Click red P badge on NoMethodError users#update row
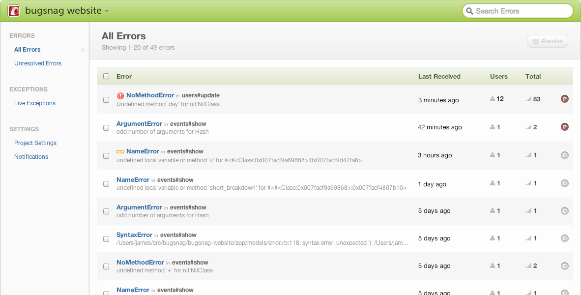The height and width of the screenshot is (295, 581). [x=565, y=99]
